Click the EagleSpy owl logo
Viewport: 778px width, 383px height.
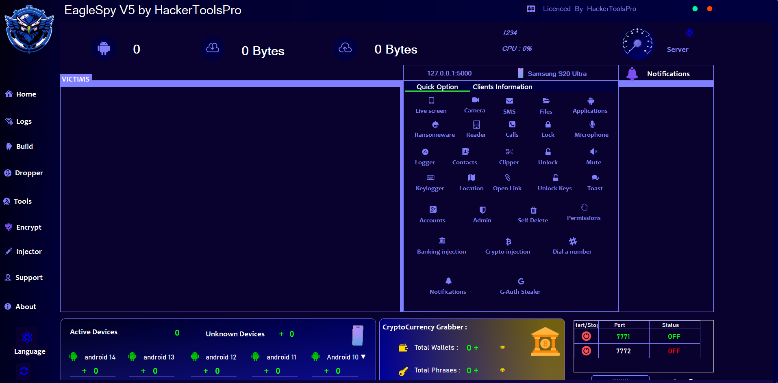pyautogui.click(x=29, y=30)
